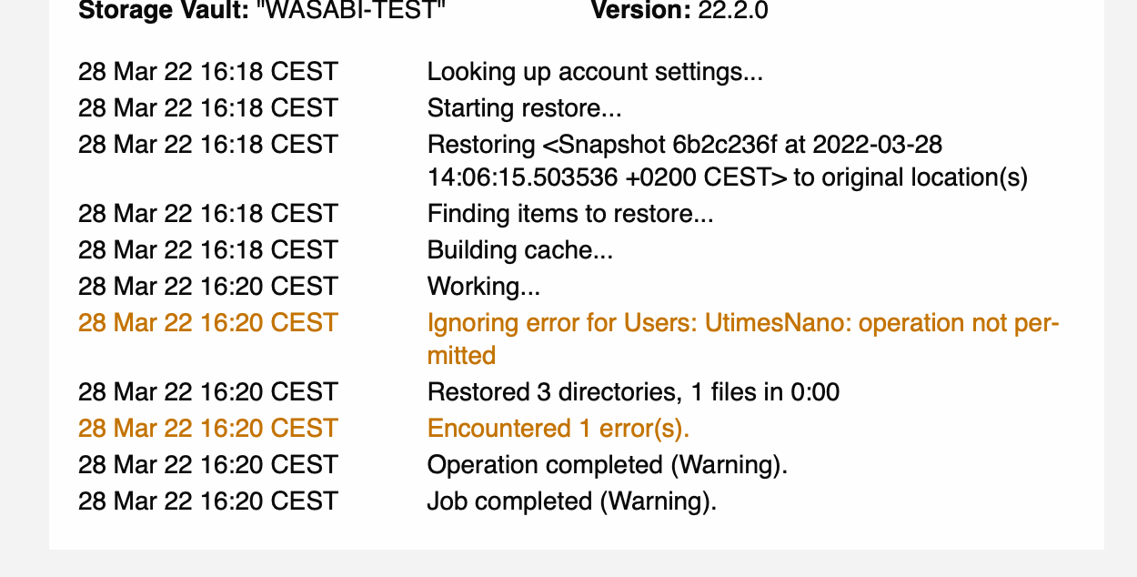Viewport: 1137px width, 577px height.
Task: Click the "Building cache..." log entry
Action: 520,250
